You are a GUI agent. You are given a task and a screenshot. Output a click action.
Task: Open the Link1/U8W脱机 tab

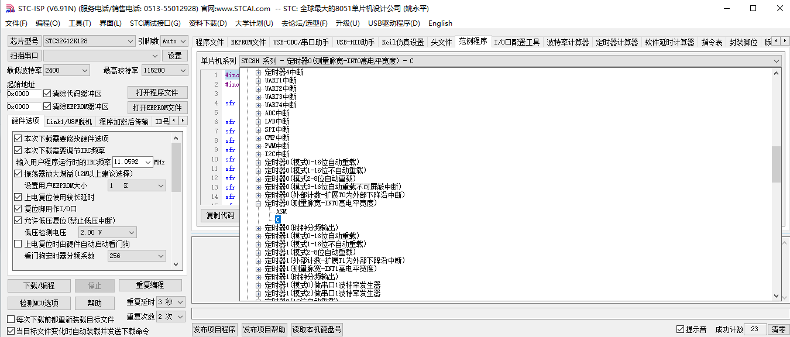(x=69, y=122)
